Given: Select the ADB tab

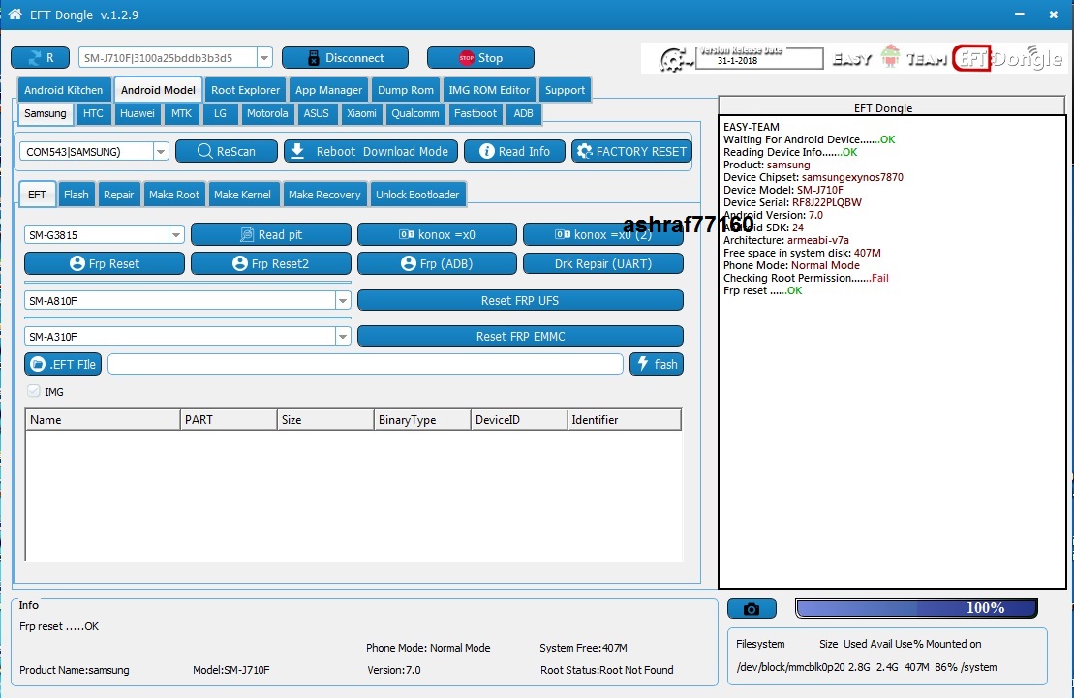Looking at the screenshot, I should point(523,113).
